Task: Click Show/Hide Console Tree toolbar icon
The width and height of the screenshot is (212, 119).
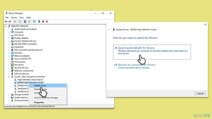Action: (x=15, y=22)
